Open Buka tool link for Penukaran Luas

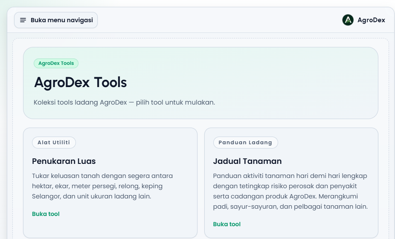click(46, 214)
